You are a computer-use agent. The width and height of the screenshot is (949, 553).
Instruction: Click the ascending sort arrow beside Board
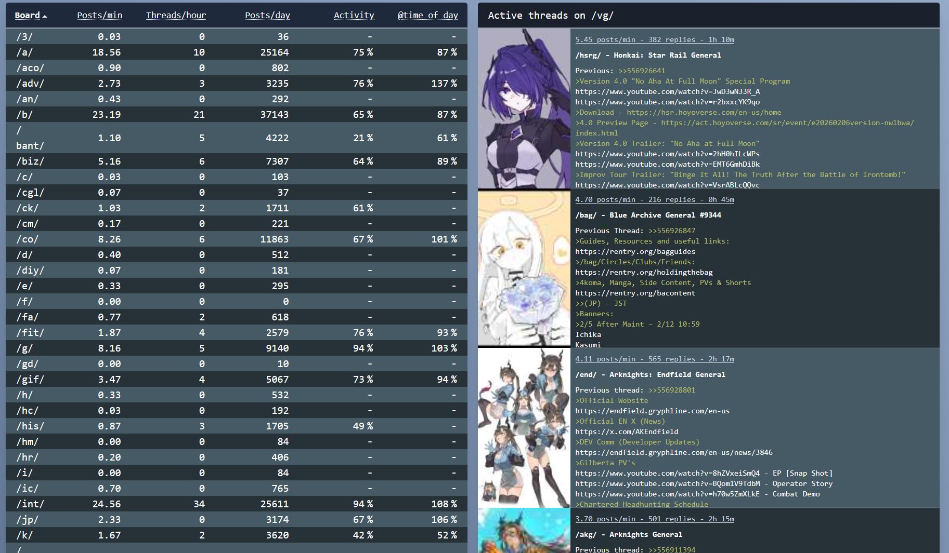pos(45,16)
